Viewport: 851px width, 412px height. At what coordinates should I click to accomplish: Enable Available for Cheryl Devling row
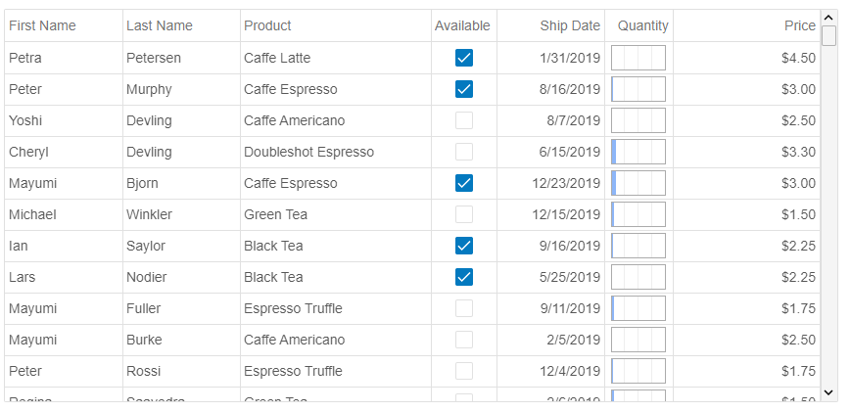coord(464,152)
